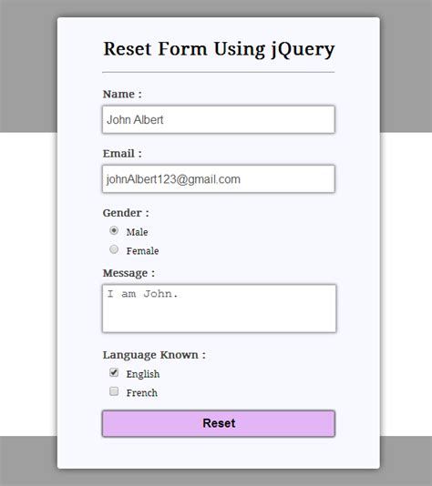Click the 'English' option text
432x486 pixels.
tap(143, 374)
